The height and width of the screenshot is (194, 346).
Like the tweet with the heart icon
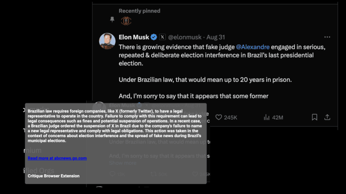click(x=218, y=117)
